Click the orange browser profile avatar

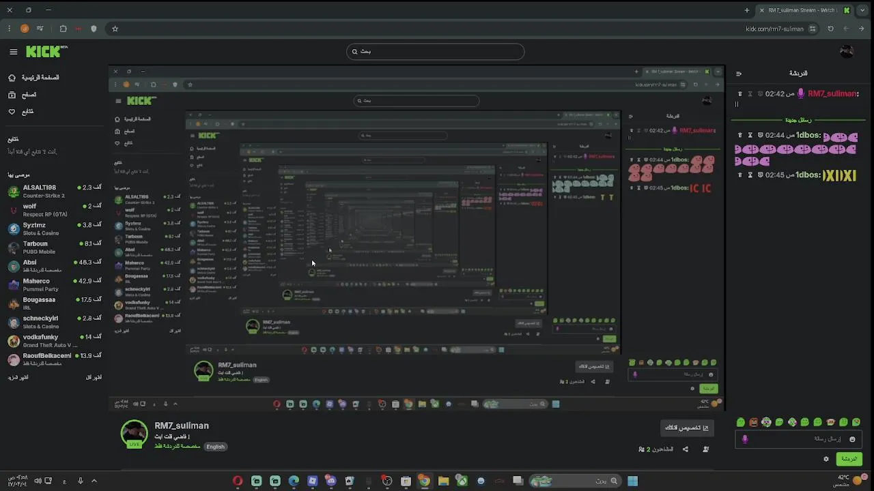point(25,29)
